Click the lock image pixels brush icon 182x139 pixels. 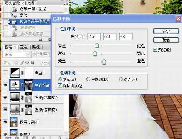click(22, 62)
